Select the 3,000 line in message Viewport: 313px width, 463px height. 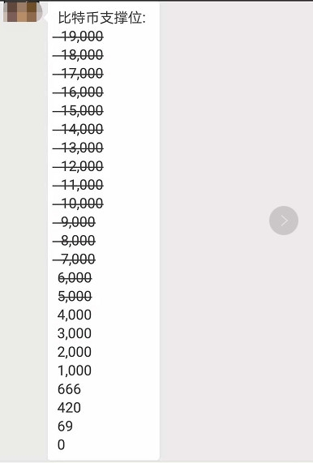[75, 333]
